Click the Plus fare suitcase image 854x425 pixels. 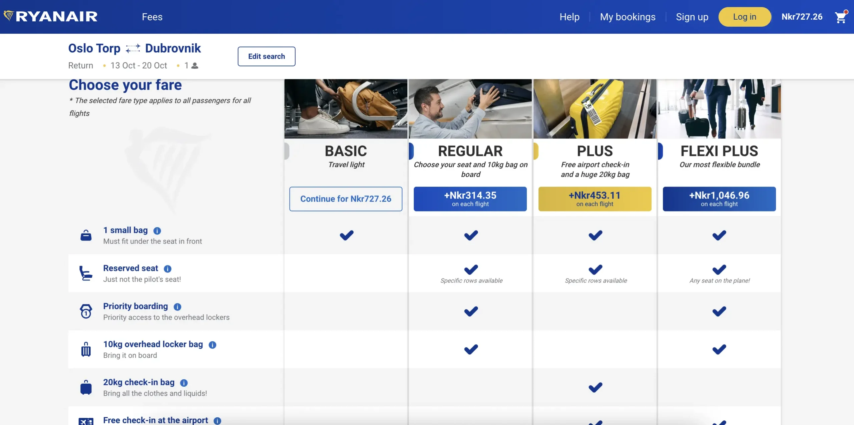pyautogui.click(x=594, y=109)
